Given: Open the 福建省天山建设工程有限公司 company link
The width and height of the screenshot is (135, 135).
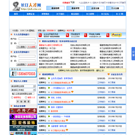Looking at the screenshot, I should (x=51, y=45).
